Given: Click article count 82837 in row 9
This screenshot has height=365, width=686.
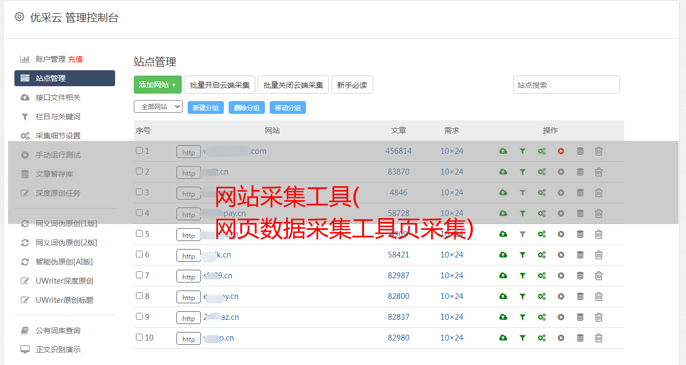Looking at the screenshot, I should click(399, 317).
